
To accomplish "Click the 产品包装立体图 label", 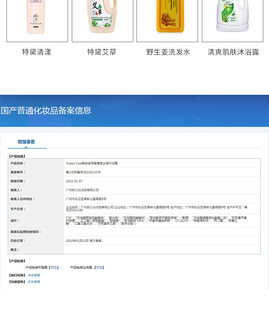I will 81,268.
